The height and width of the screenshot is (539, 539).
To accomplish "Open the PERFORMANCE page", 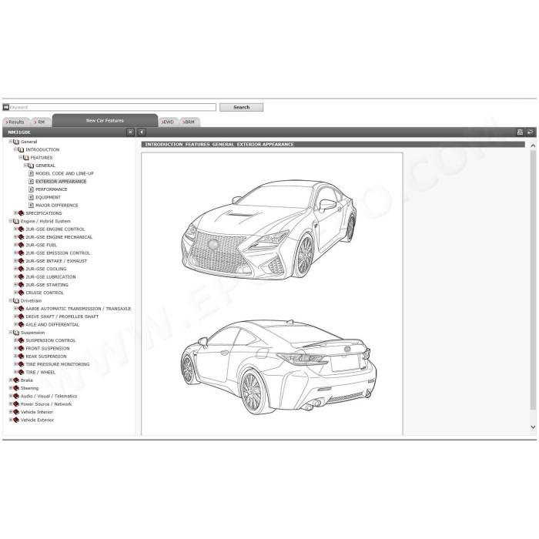I will (52, 189).
